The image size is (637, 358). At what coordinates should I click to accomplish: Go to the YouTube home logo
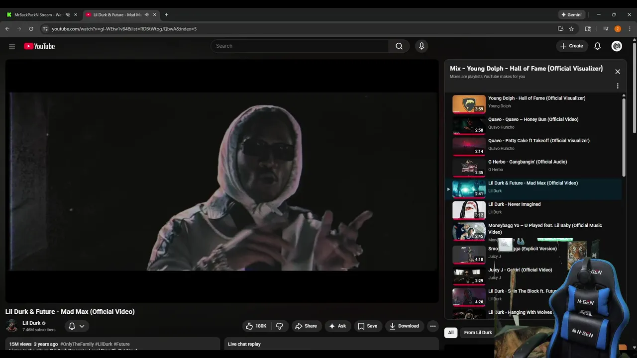point(39,46)
